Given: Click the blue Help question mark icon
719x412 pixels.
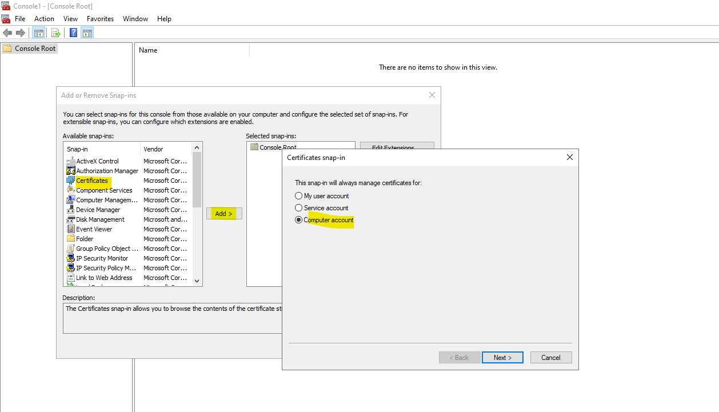Looking at the screenshot, I should tap(74, 33).
